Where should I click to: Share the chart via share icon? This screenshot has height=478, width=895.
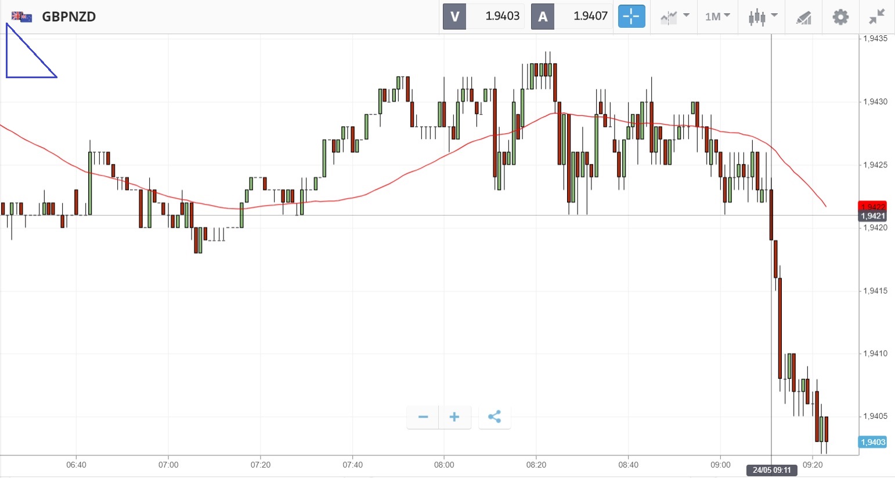495,417
